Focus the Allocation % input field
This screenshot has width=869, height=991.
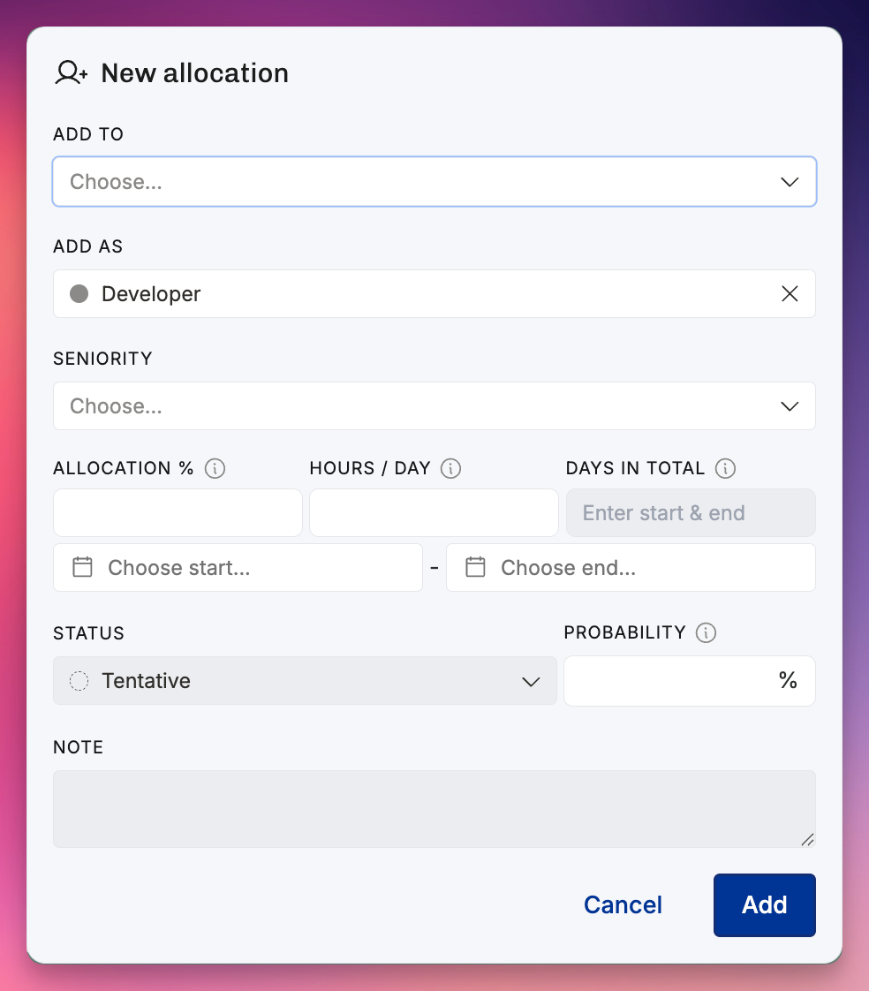click(178, 512)
